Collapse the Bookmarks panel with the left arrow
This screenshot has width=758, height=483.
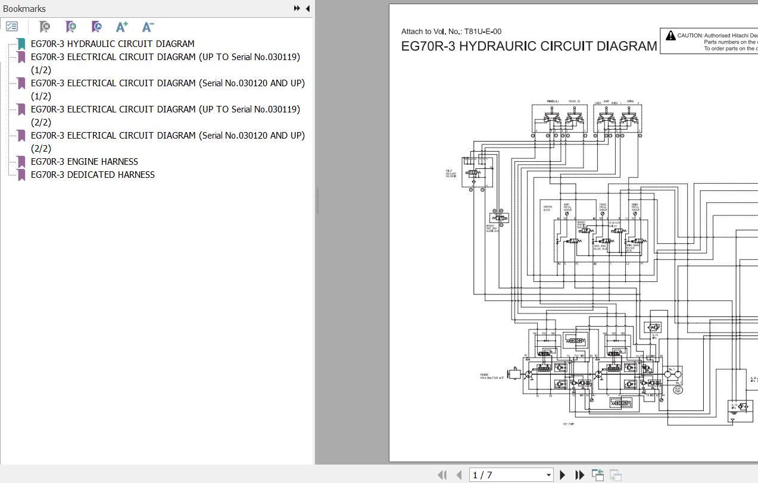point(307,8)
